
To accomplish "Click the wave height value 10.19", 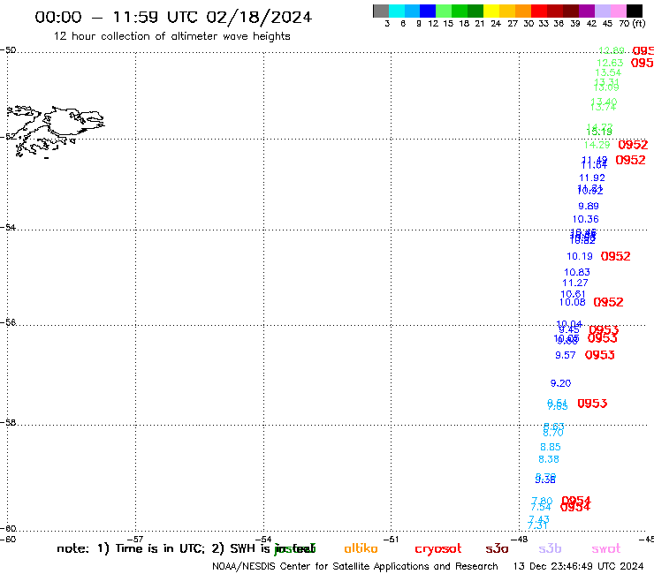I will coord(580,256).
